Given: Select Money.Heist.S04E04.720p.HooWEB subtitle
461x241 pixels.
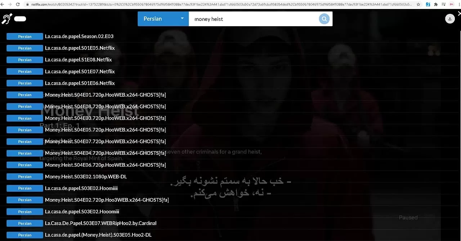Looking at the screenshot, I should point(106,153).
